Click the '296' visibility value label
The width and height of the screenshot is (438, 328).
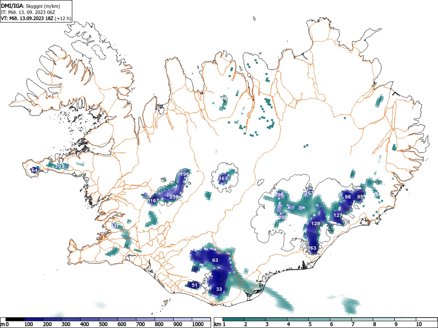pyautogui.click(x=279, y=195)
